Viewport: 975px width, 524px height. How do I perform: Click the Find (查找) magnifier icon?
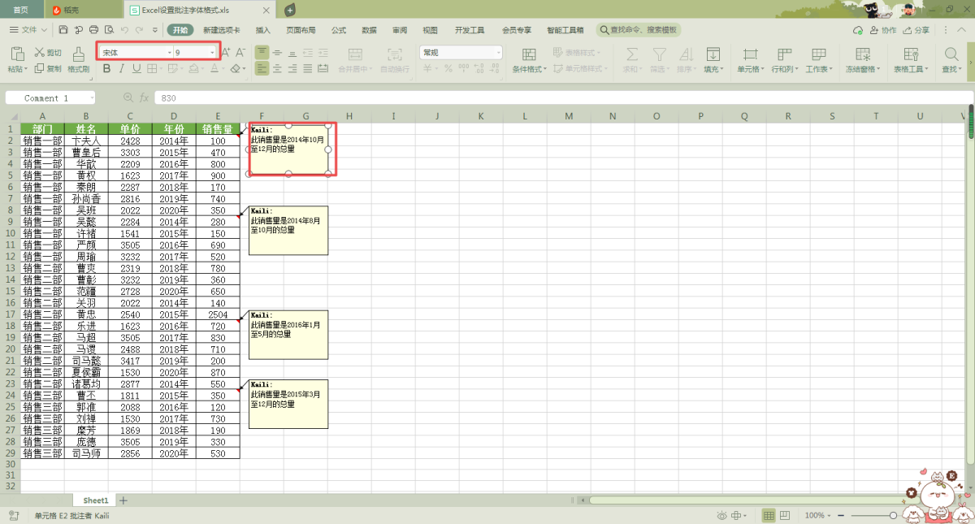click(x=951, y=54)
